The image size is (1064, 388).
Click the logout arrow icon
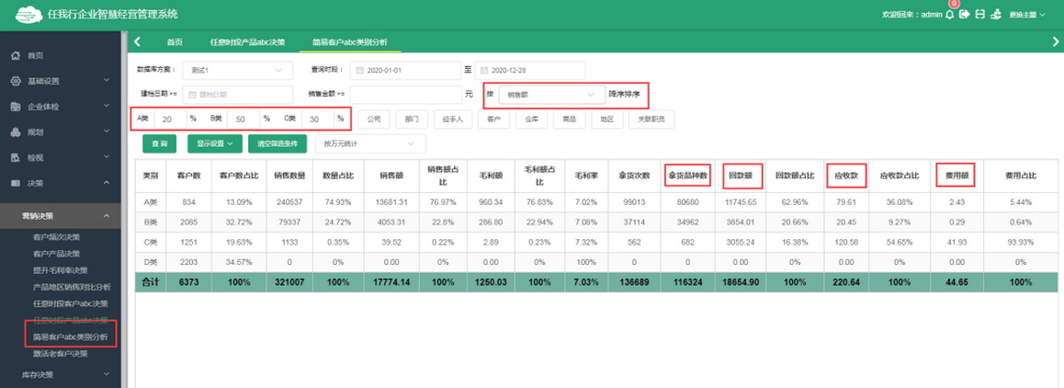(x=964, y=15)
